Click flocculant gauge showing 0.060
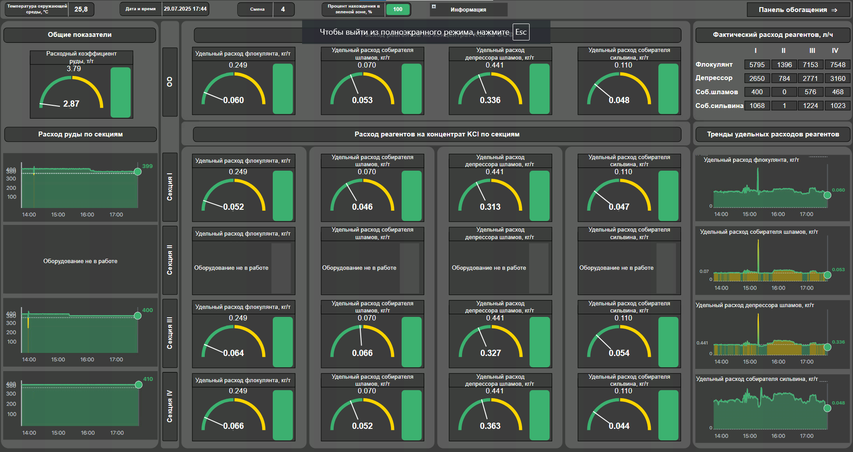 coord(233,89)
